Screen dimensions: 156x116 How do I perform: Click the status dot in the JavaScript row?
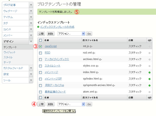click(x=149, y=46)
